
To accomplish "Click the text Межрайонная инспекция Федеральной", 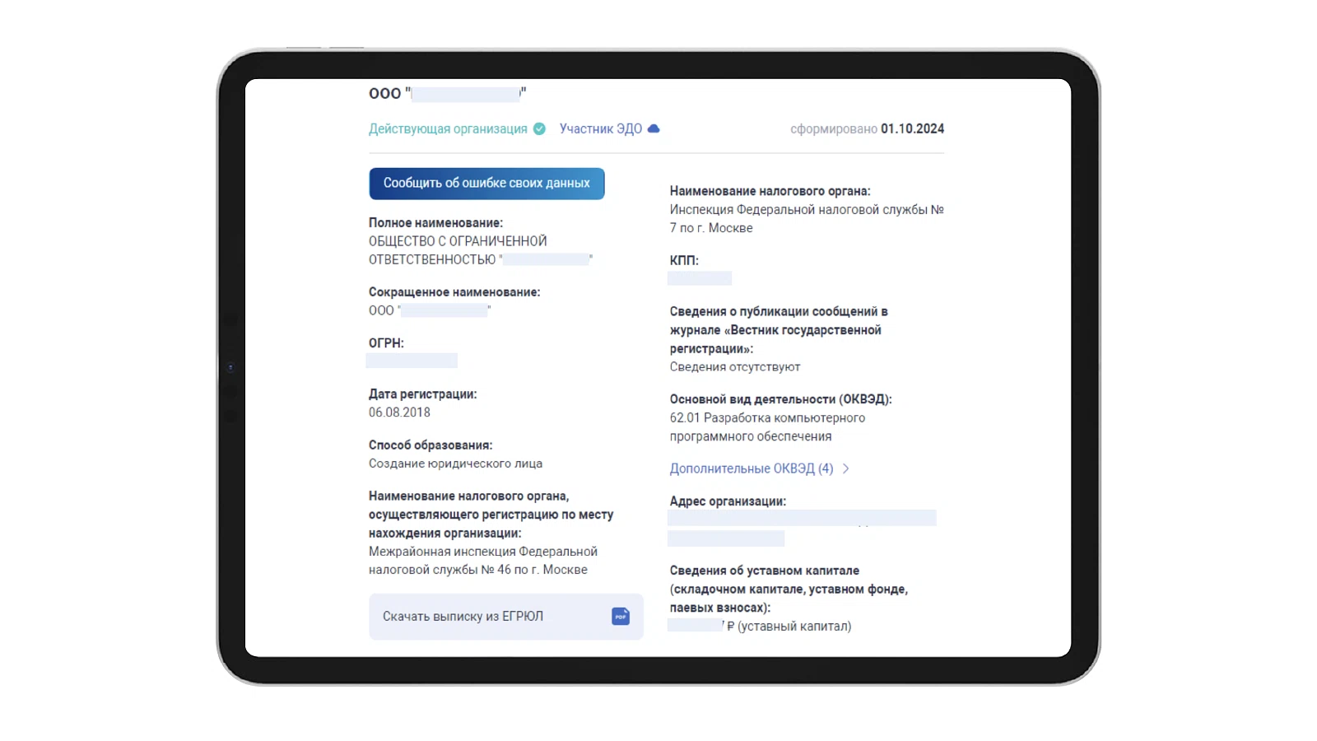I will (x=483, y=552).
